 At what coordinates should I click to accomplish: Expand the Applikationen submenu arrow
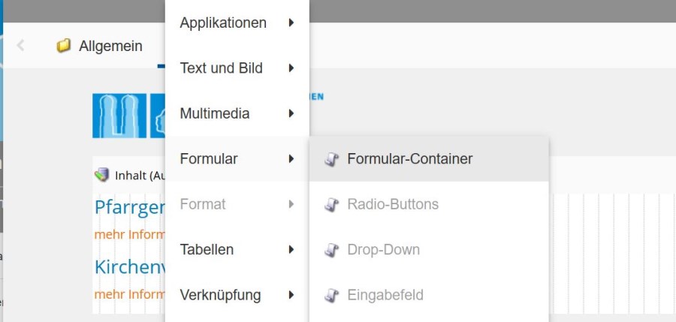coord(291,23)
